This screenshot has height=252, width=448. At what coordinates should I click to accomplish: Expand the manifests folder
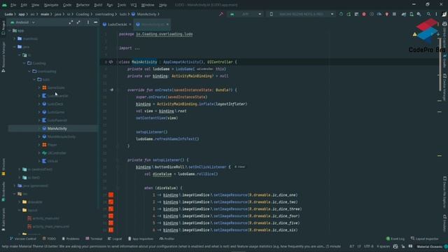point(15,38)
